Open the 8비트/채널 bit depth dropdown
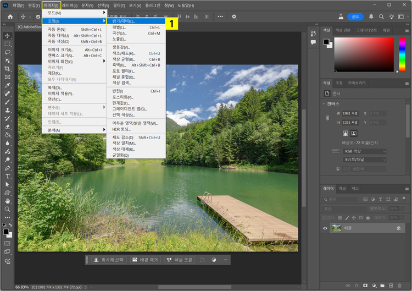Image resolution: width=412 pixels, height=291 pixels. coord(365,160)
